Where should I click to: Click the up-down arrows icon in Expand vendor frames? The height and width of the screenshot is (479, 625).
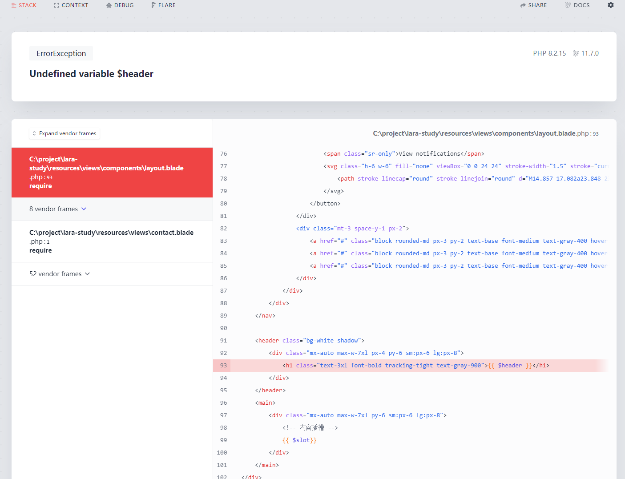point(34,133)
